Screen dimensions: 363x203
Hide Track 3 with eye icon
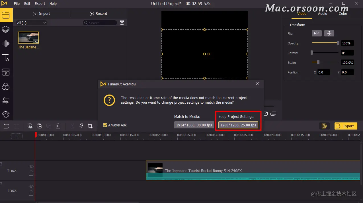pos(31,167)
